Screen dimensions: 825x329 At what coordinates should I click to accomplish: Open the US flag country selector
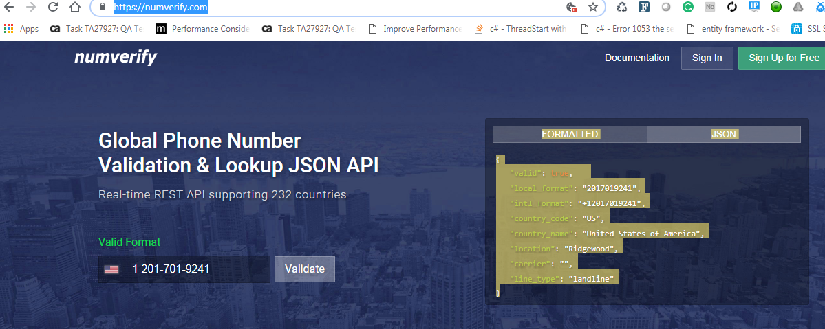pyautogui.click(x=111, y=269)
